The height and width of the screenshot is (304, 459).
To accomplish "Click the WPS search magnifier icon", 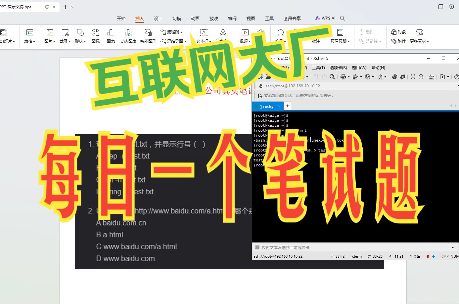I will (x=343, y=18).
